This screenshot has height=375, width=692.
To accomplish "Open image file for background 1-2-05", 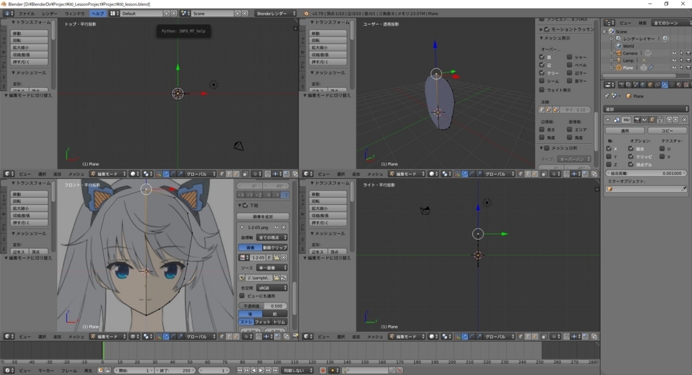I will (276, 257).
